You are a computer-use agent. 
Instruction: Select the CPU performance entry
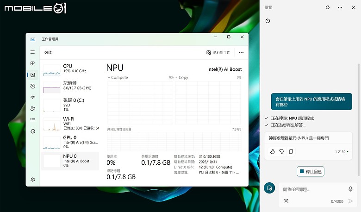[x=70, y=70]
